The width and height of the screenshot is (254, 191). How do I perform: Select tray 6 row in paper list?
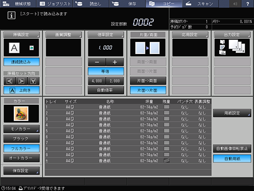point(128,137)
